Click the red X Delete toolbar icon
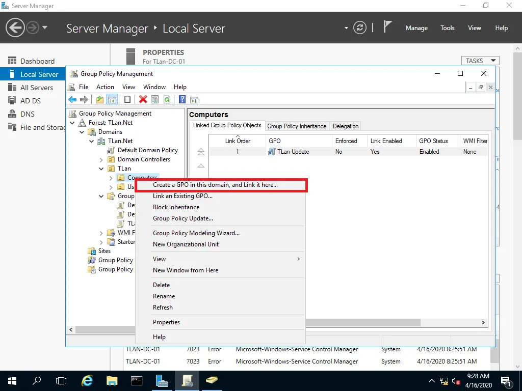The width and height of the screenshot is (522, 391). point(143,99)
